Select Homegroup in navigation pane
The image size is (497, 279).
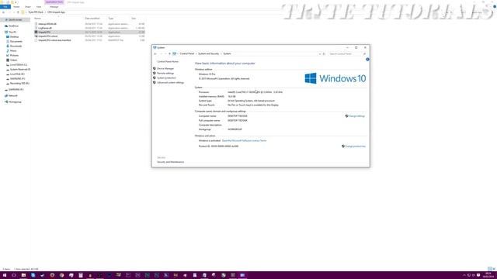[x=15, y=102]
